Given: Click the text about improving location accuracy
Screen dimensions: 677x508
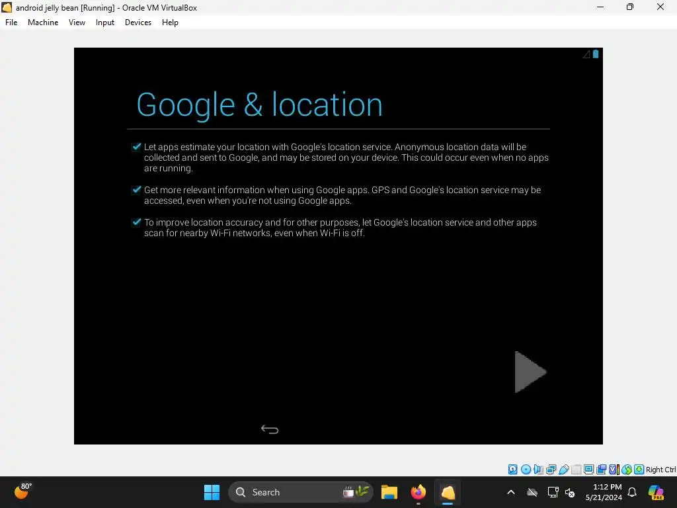Looking at the screenshot, I should (x=340, y=228).
